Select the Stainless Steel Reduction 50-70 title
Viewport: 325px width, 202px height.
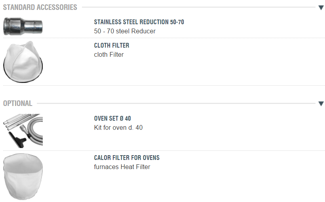point(139,22)
